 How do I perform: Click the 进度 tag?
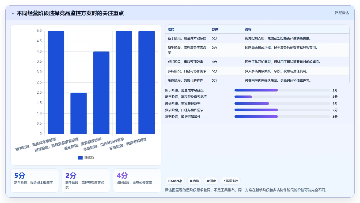211,181
